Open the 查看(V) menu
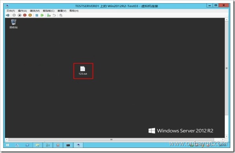The image size is (235, 153). click(x=62, y=11)
